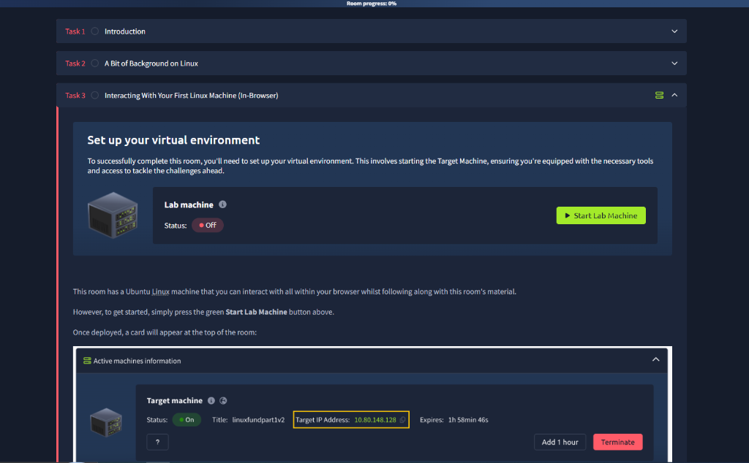Toggle the Task 3 completion circle
749x463 pixels.
click(95, 96)
